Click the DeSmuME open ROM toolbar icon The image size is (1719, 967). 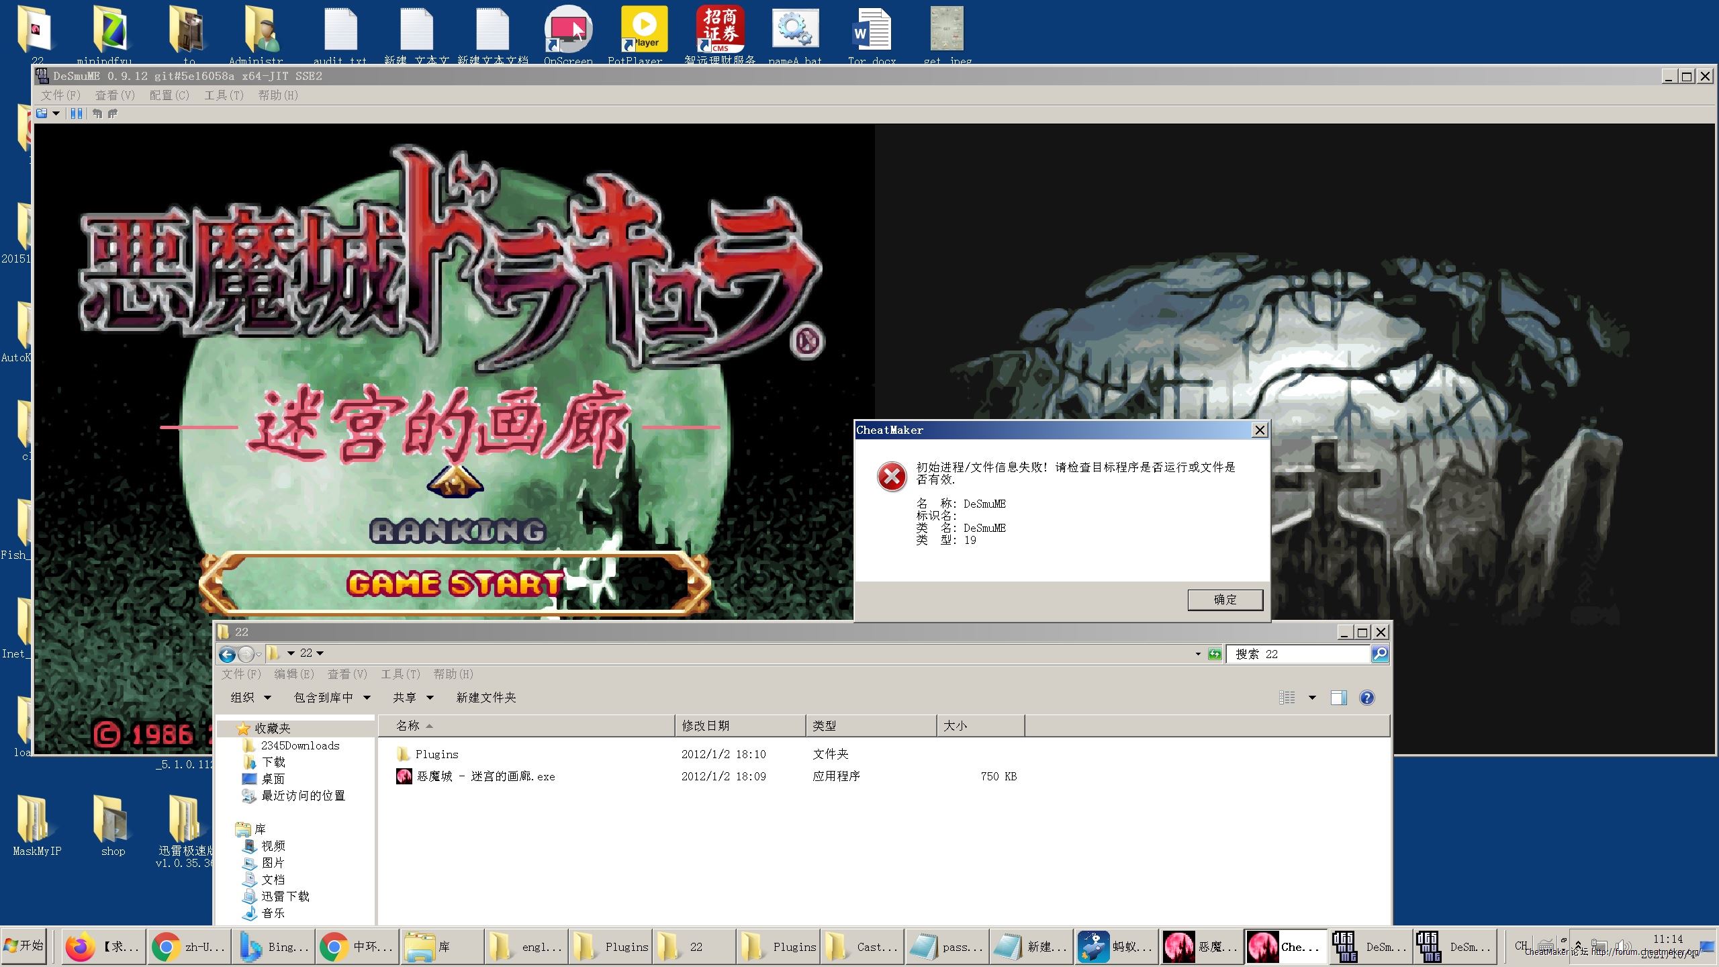42,113
